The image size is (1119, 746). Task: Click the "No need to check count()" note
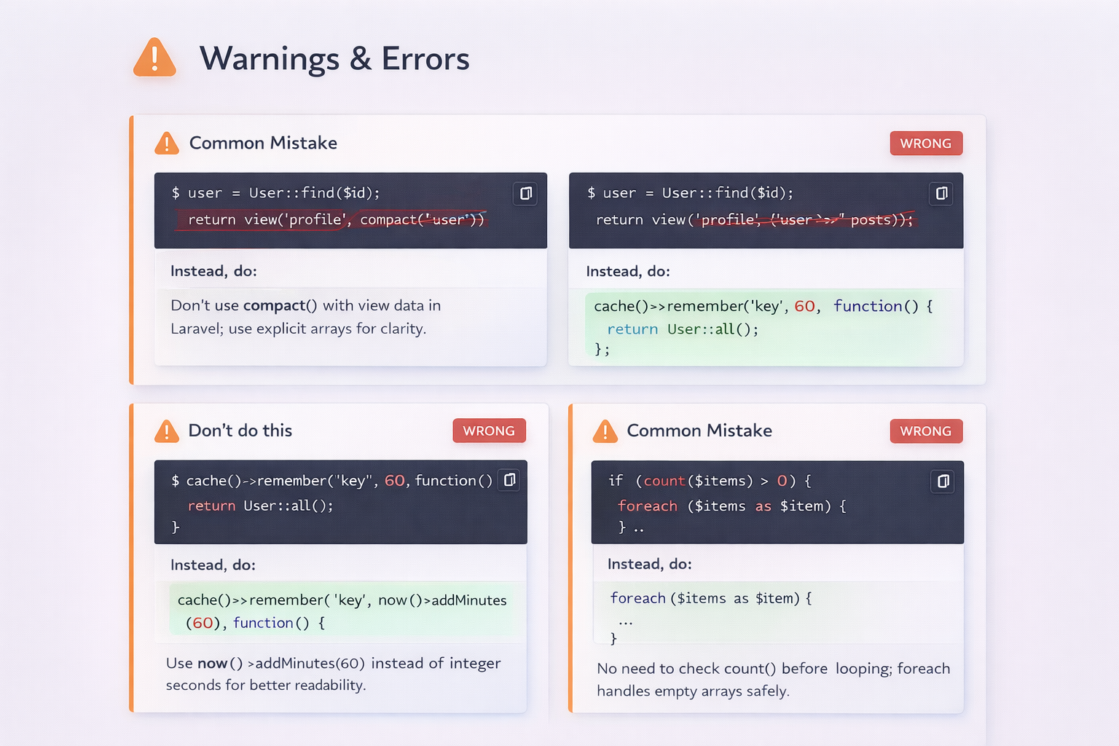pyautogui.click(x=773, y=679)
